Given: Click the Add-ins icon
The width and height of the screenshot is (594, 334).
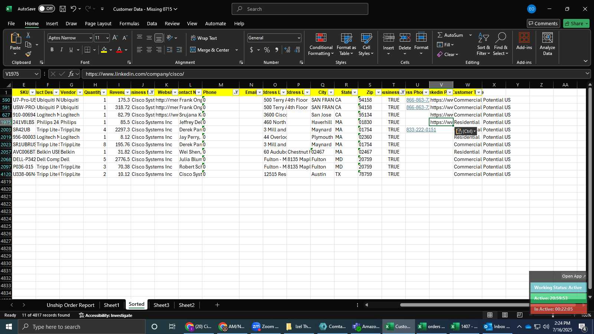Looking at the screenshot, I should point(524,38).
